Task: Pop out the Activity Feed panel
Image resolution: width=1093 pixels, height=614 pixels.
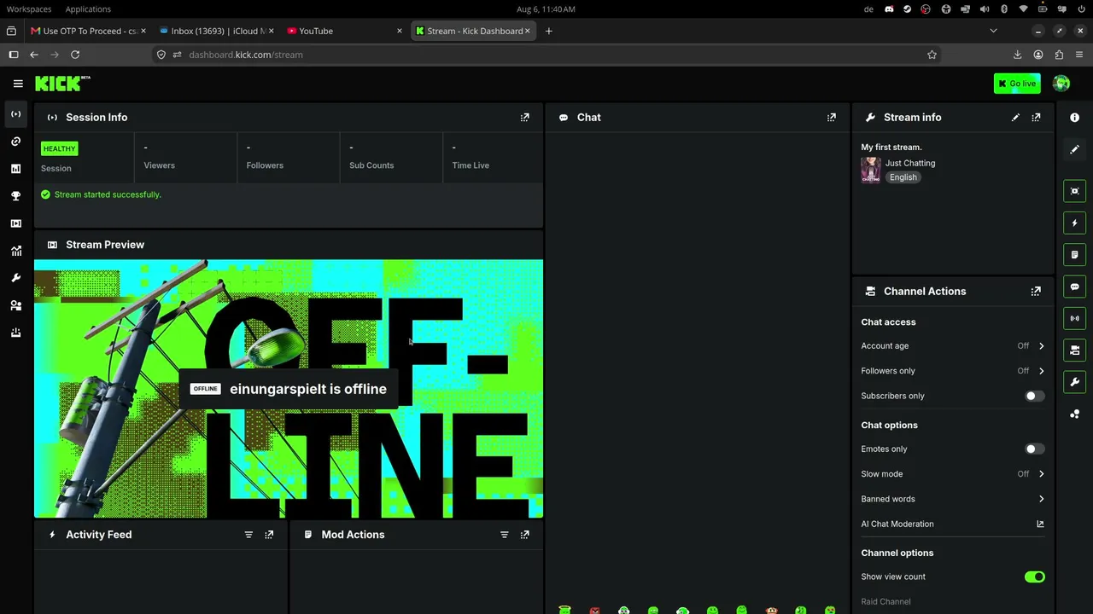Action: point(269,535)
